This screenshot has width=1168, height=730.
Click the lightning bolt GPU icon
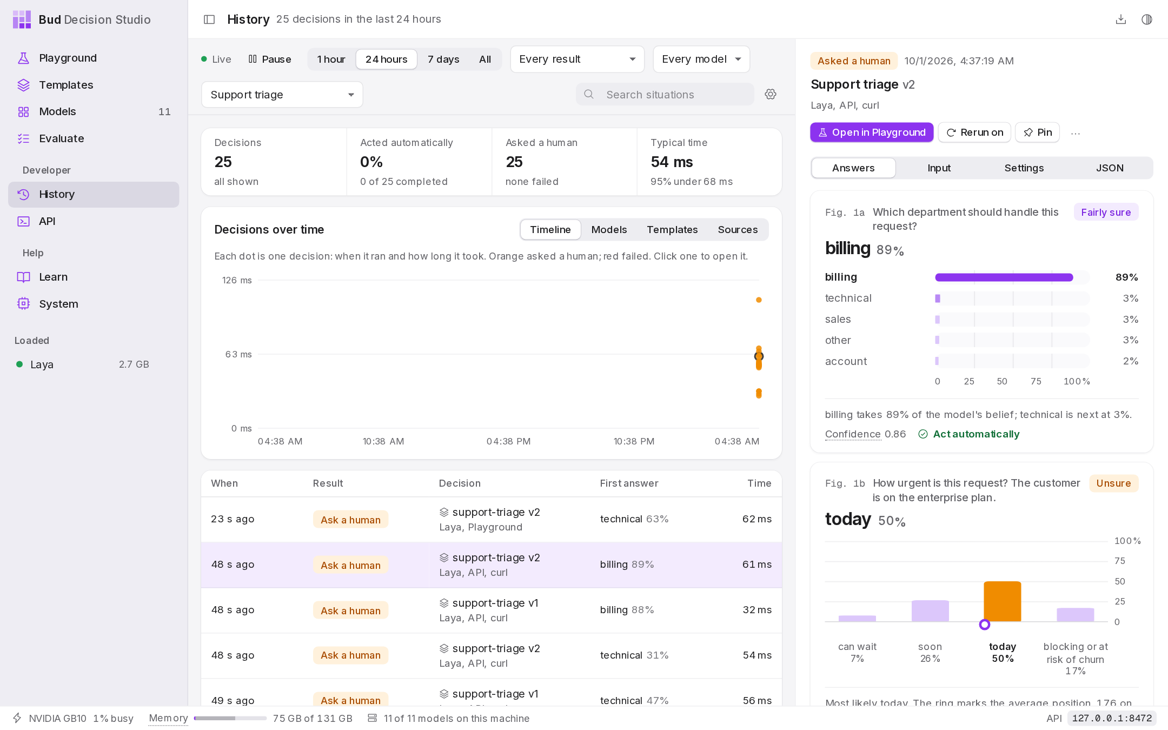pyautogui.click(x=17, y=718)
